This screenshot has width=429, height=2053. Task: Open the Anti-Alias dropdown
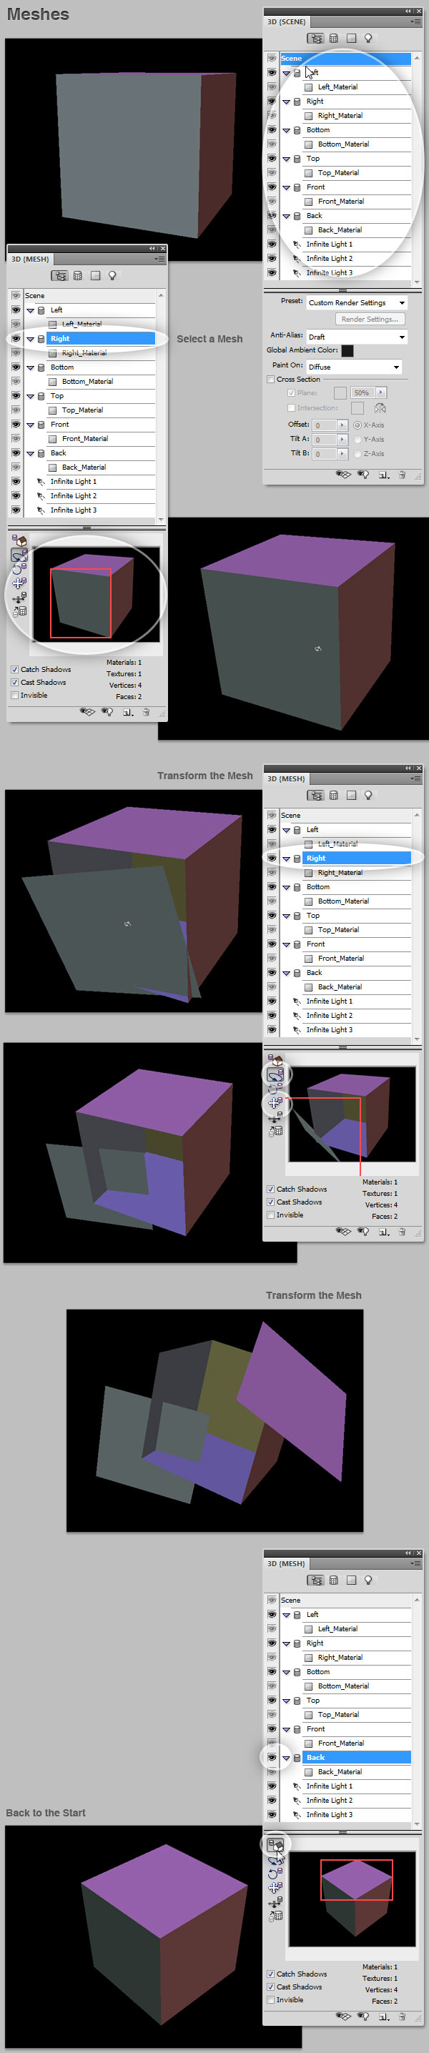(x=357, y=337)
